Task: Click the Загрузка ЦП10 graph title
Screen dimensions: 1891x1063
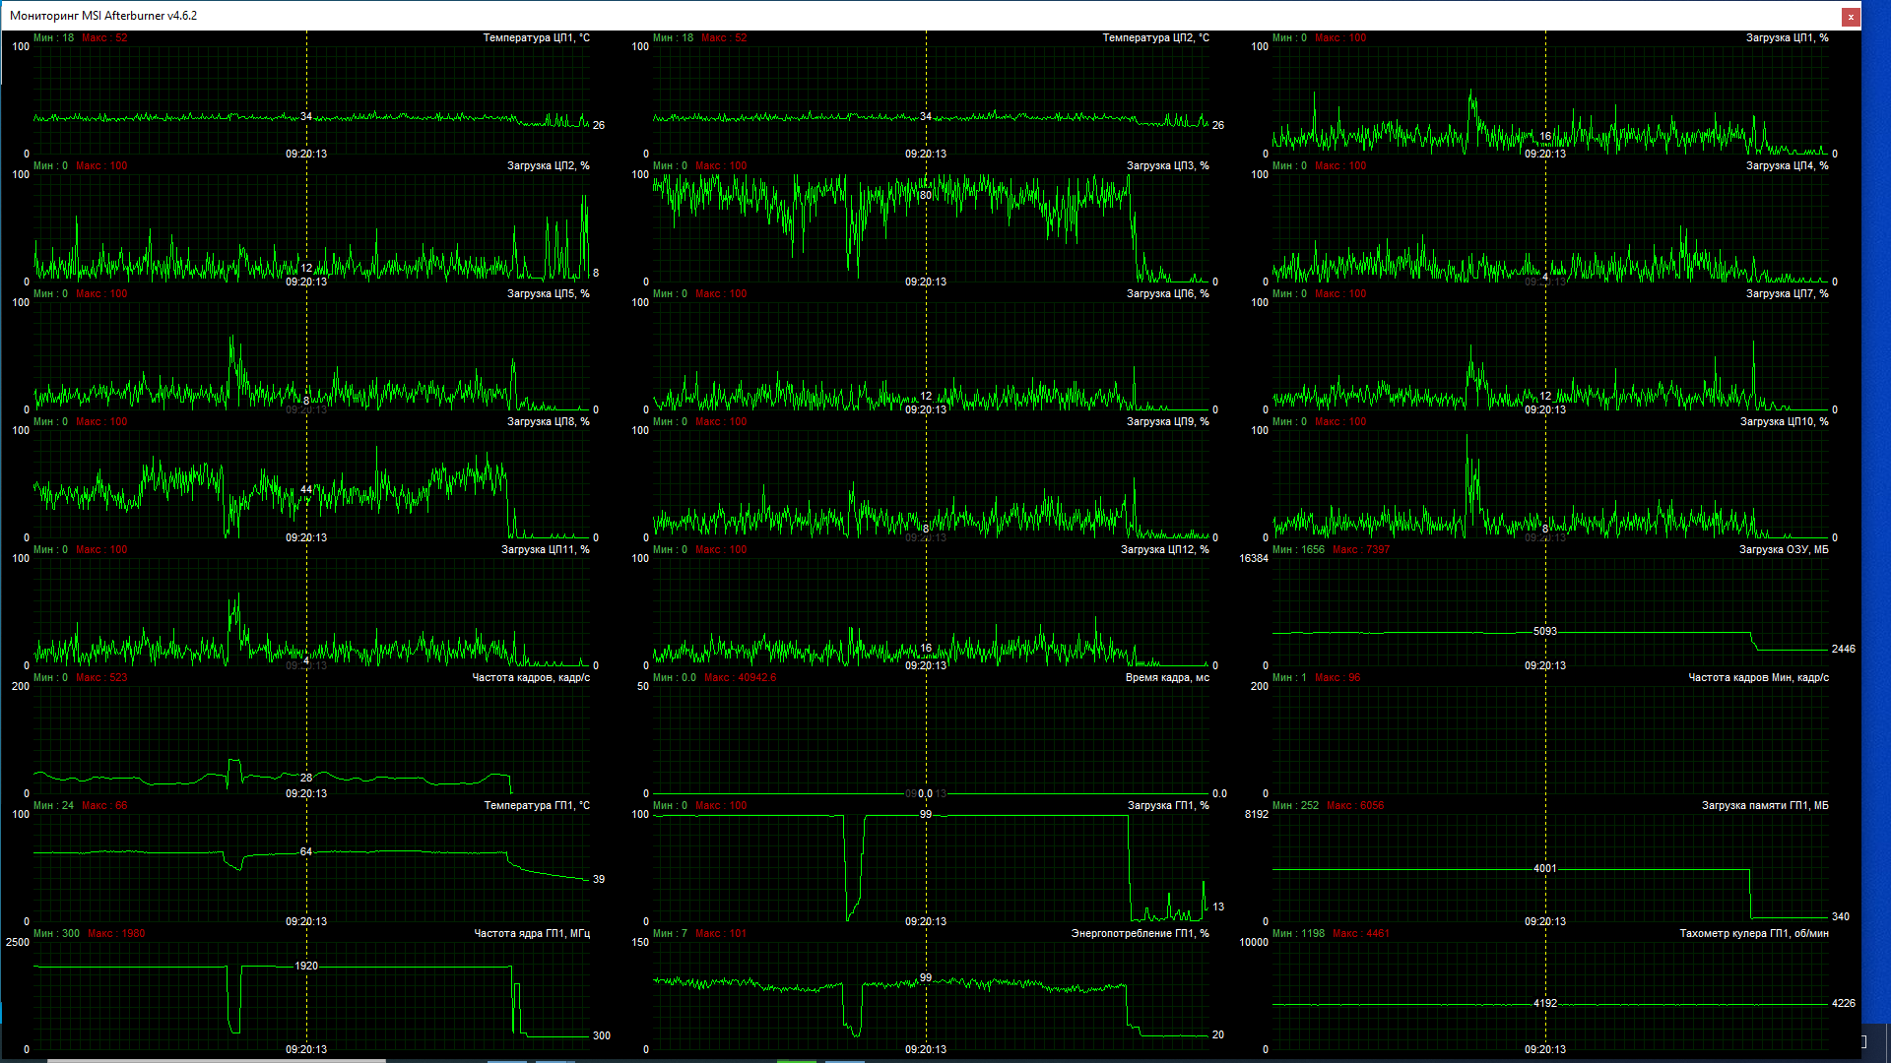Action: (1784, 421)
